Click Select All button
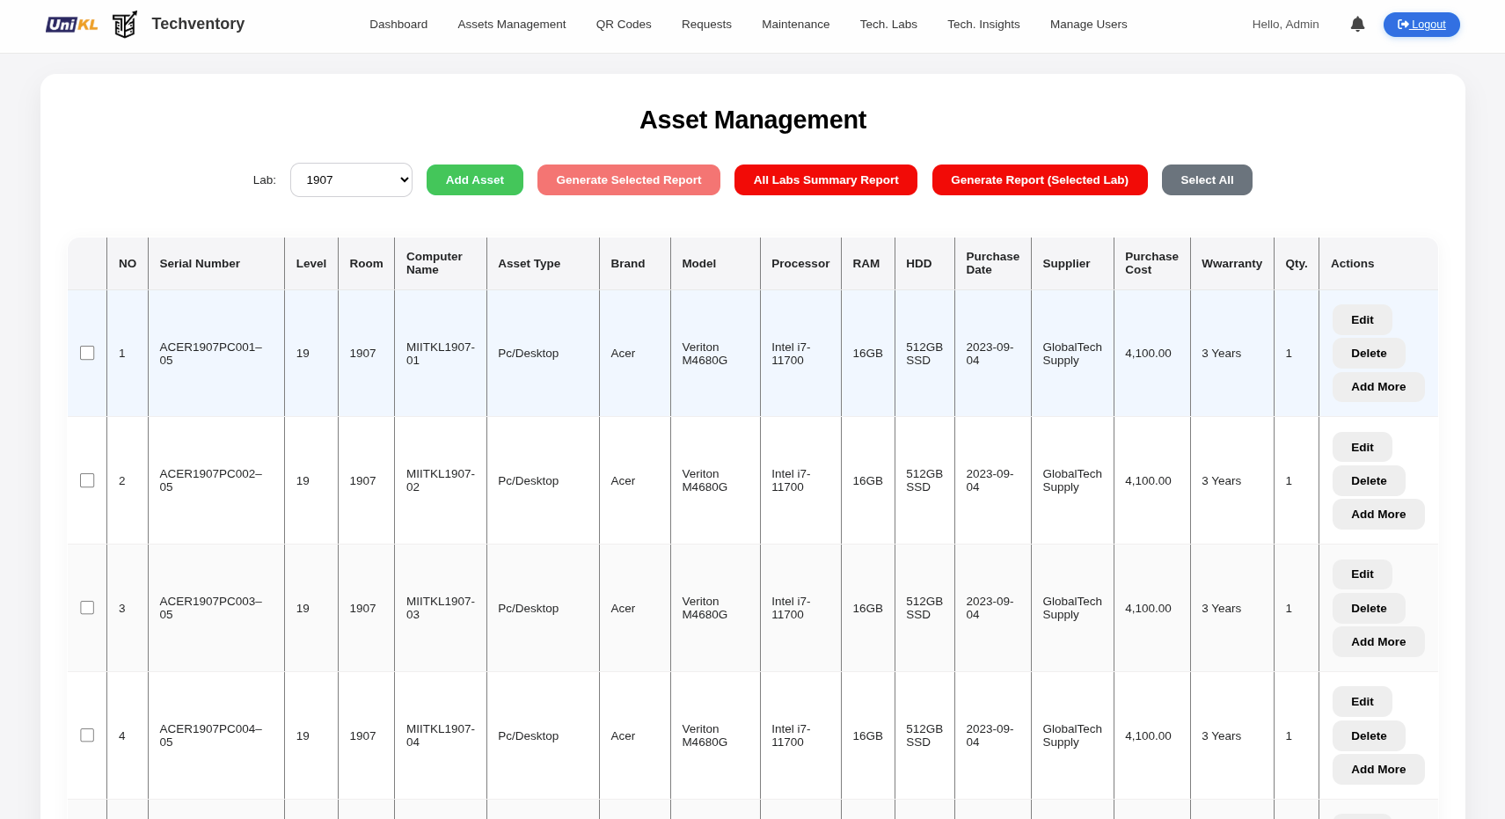This screenshot has height=819, width=1505. tap(1207, 179)
